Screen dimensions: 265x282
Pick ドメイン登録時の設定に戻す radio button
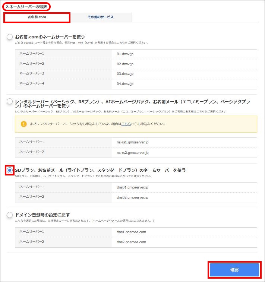(x=10, y=215)
